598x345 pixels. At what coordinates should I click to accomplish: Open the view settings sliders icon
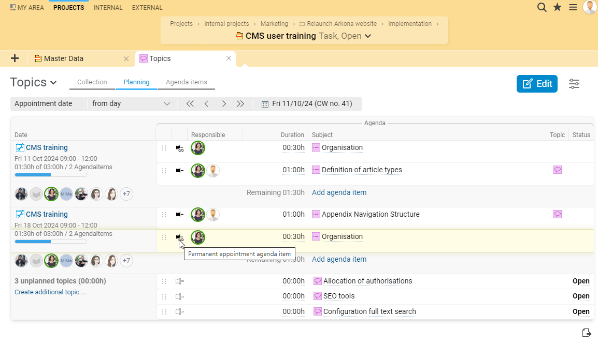574,84
